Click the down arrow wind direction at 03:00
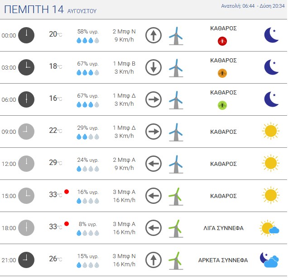Viewport: 288px width, 278px height. (x=154, y=67)
